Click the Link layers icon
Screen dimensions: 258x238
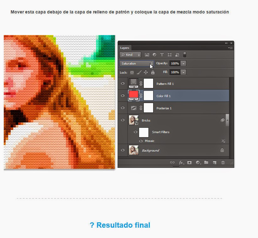(172, 163)
